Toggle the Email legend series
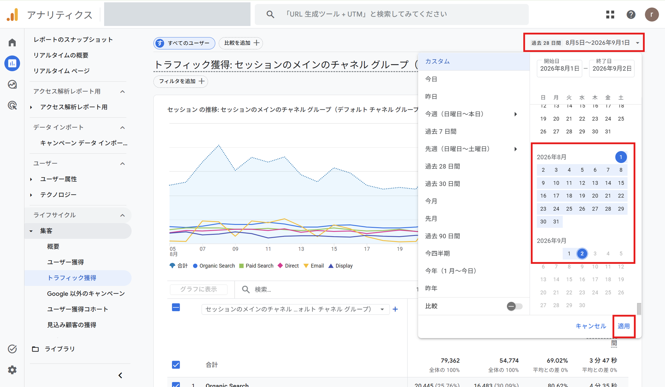Screen dimensions: 665x387 click(x=313, y=266)
